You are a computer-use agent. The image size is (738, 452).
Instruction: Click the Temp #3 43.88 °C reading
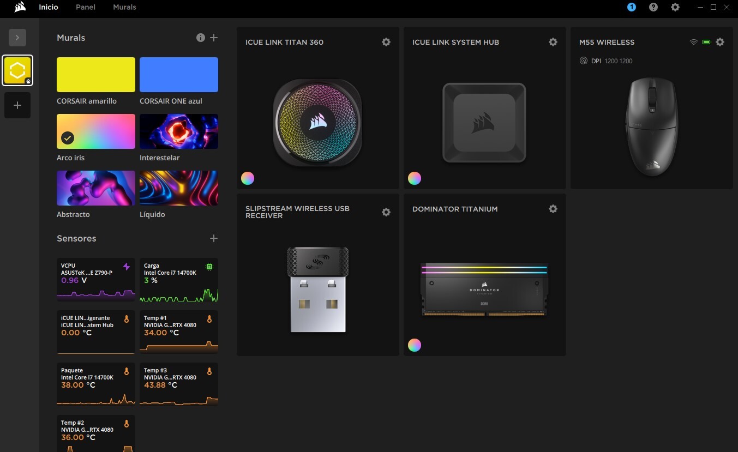point(160,385)
